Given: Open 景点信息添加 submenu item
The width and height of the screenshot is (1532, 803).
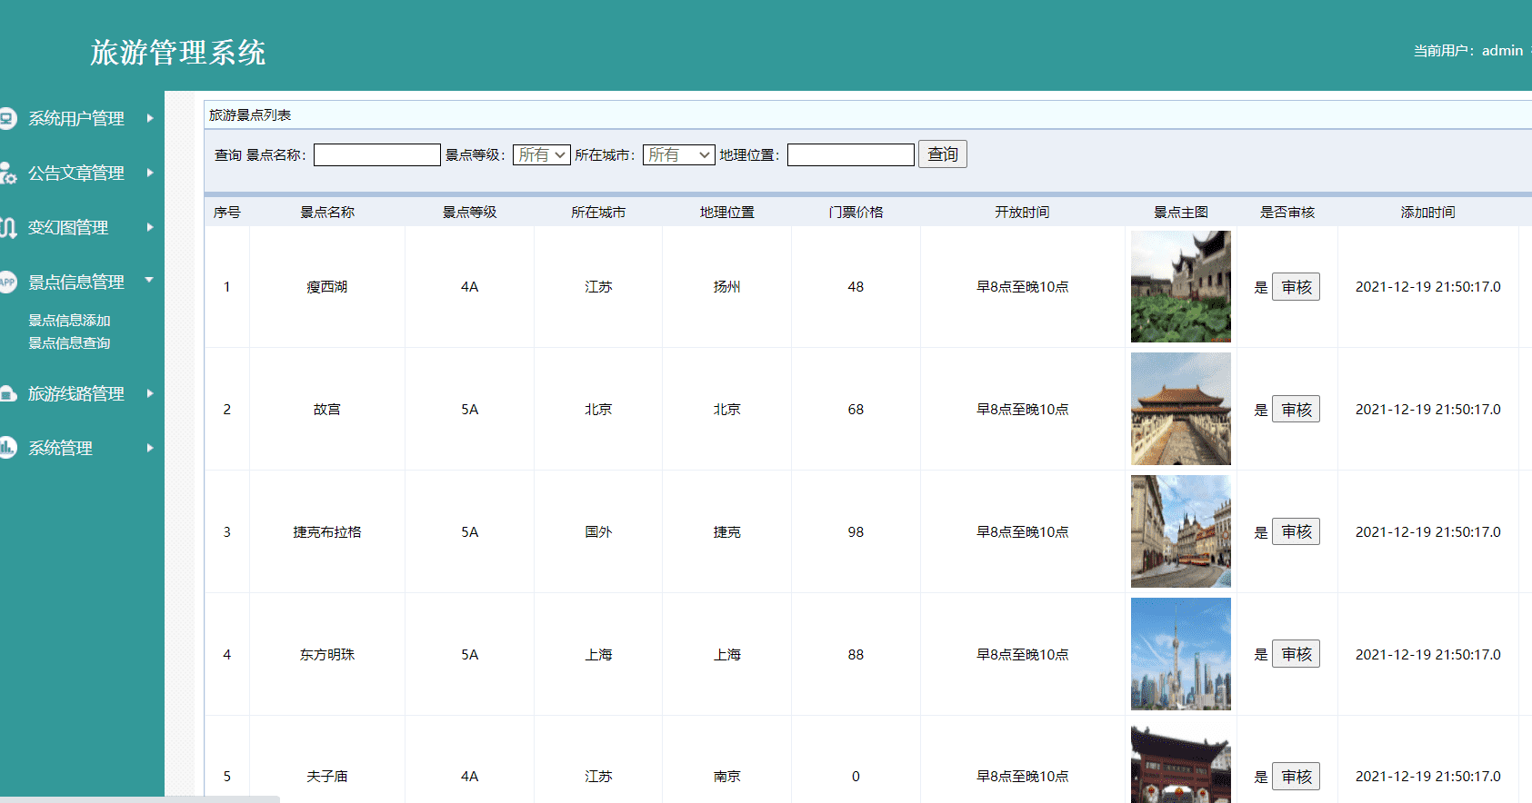Looking at the screenshot, I should (69, 321).
